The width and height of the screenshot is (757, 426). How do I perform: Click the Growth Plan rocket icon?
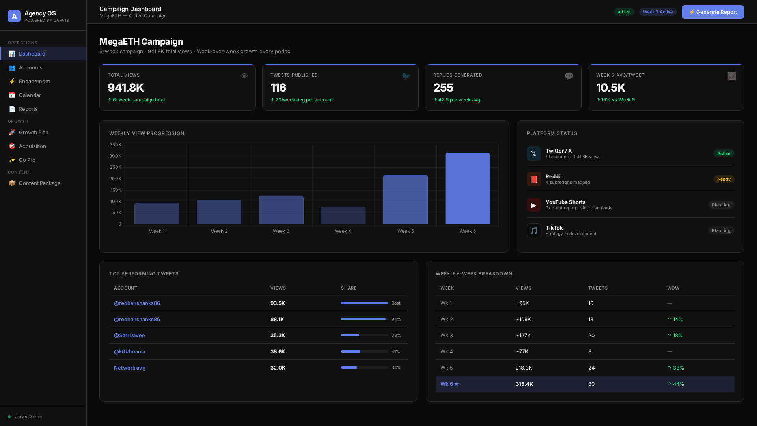[12, 132]
